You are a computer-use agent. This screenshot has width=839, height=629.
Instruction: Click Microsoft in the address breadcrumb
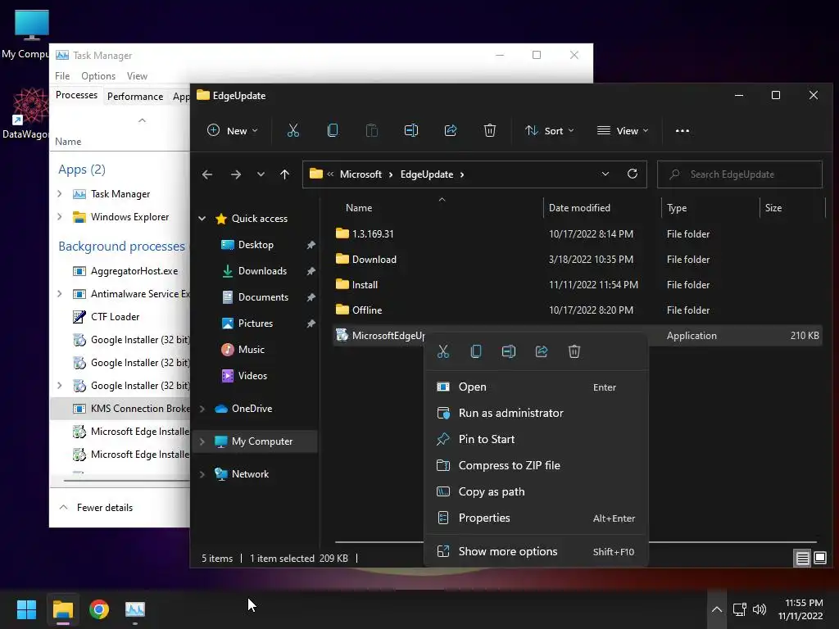click(361, 174)
